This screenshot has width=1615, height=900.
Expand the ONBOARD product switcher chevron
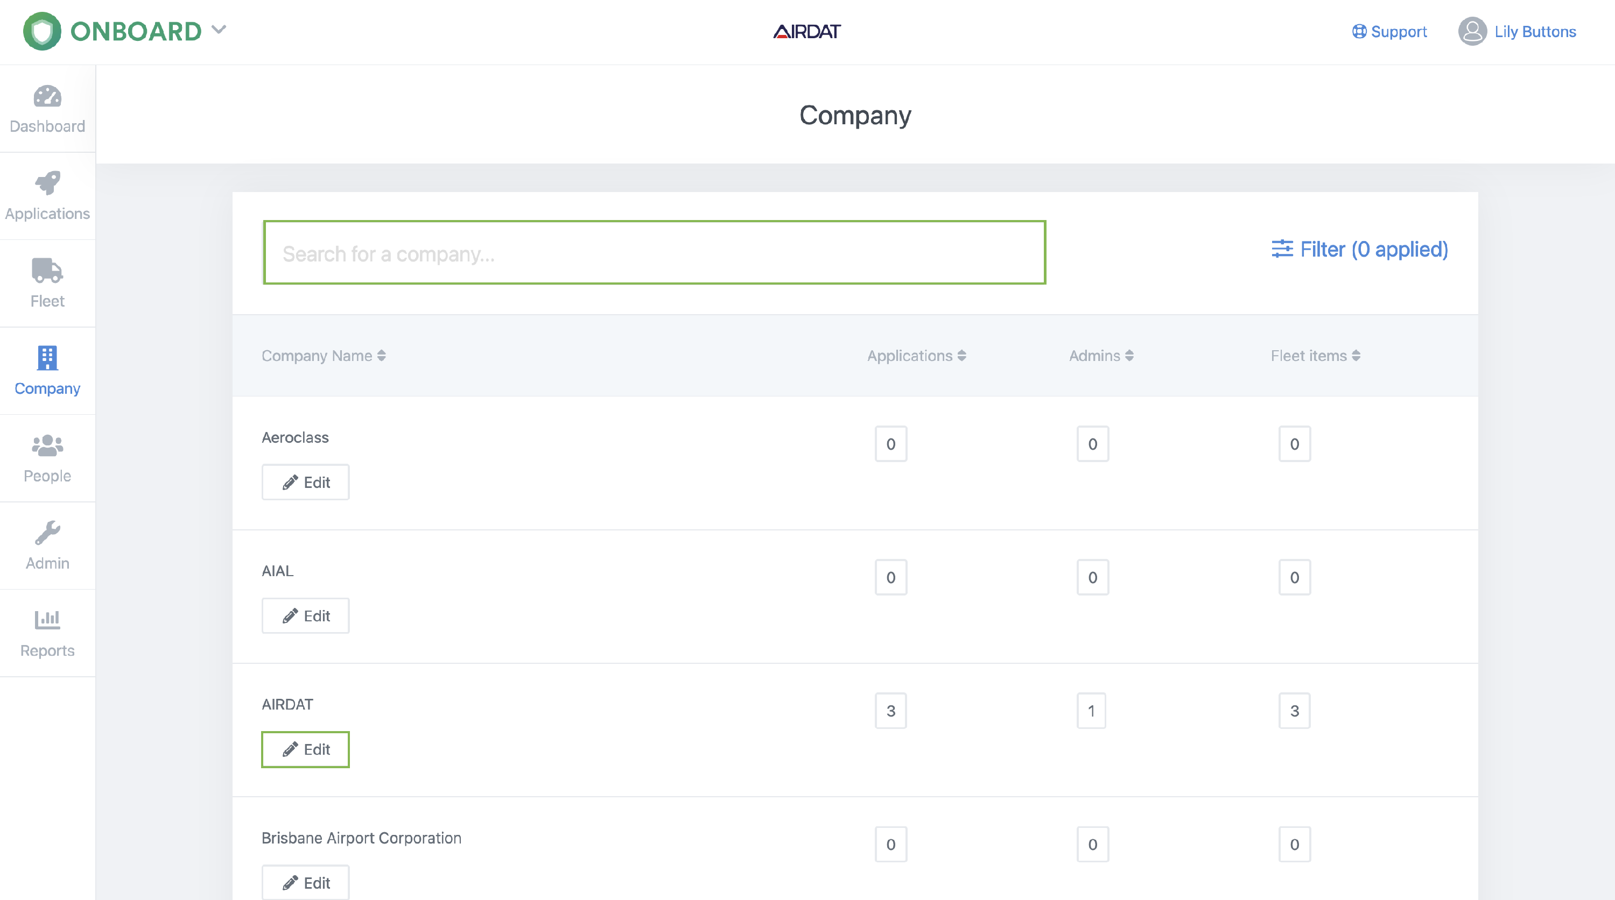(218, 30)
